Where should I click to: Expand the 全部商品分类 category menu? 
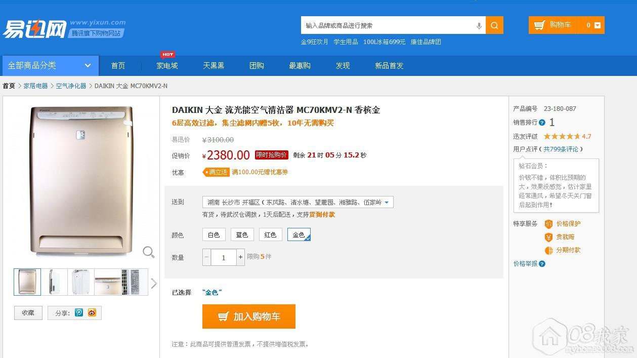pyautogui.click(x=49, y=65)
